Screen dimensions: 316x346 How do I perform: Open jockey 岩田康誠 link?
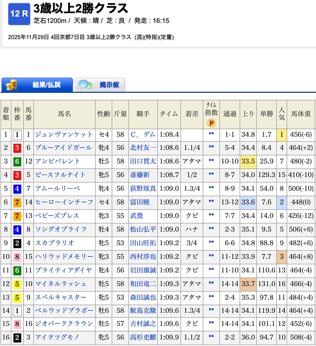[x=143, y=270]
